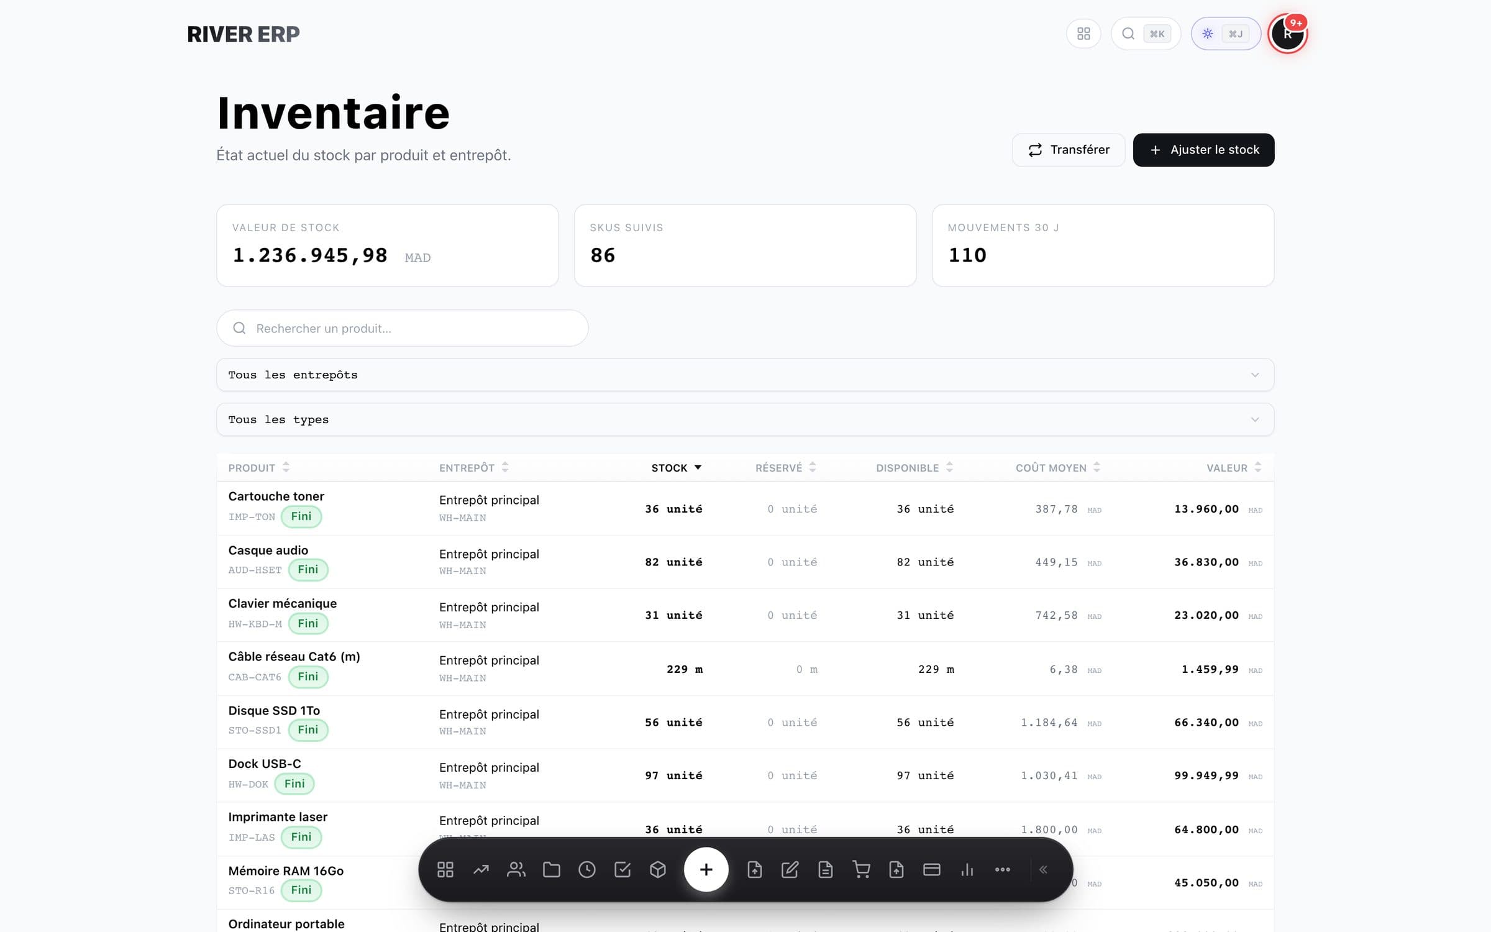Screen dimensions: 1491x932
Task: Click the RIVER ERP logo
Action: click(x=244, y=34)
